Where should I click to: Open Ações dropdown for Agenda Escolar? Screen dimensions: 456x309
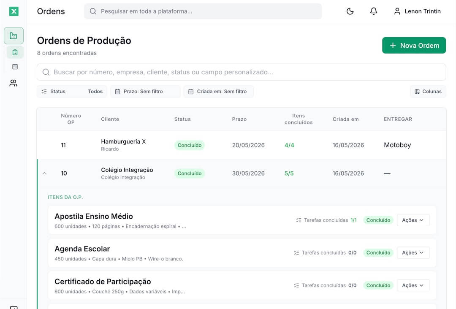(413, 252)
